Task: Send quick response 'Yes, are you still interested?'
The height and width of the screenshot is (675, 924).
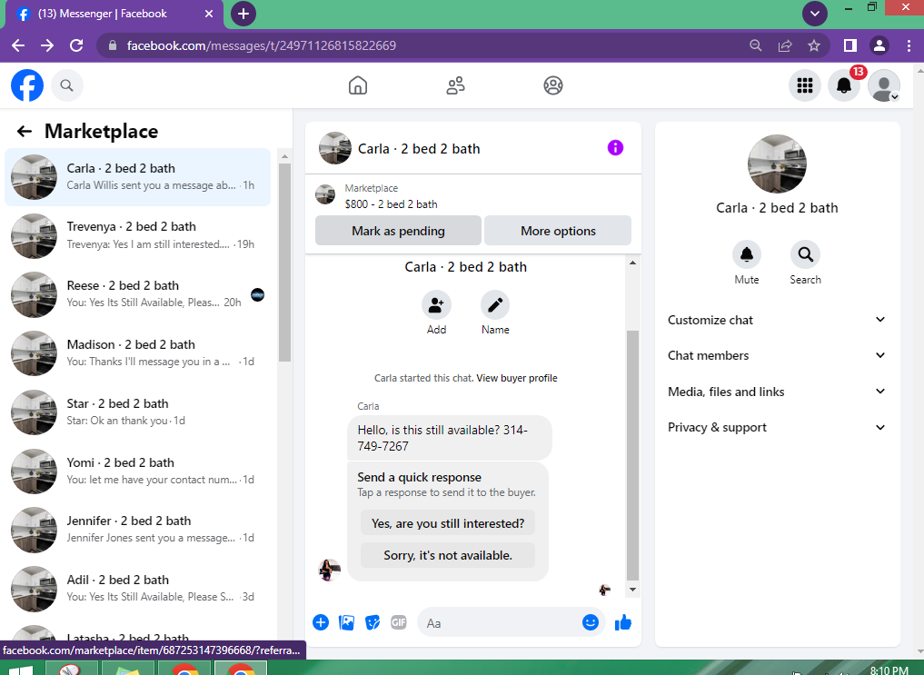Action: 448,523
